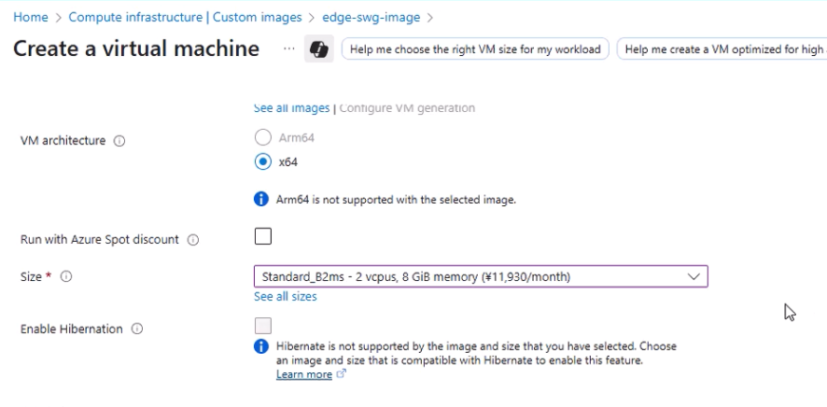Open the See all sizes link
The image size is (827, 407).
point(286,296)
